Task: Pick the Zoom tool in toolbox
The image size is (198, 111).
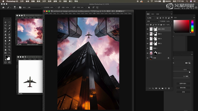Action: click(9, 50)
